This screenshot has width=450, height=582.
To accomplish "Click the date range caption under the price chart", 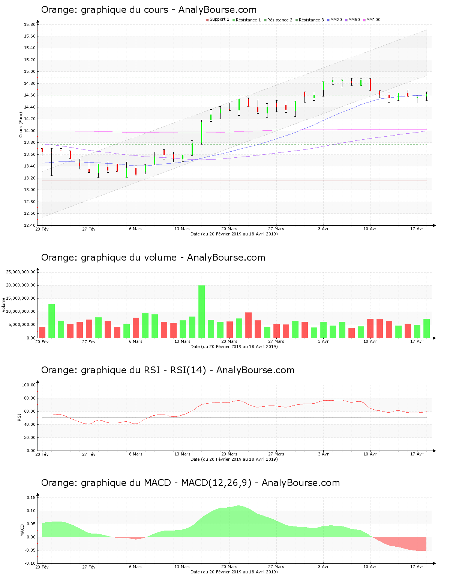I will pyautogui.click(x=234, y=234).
